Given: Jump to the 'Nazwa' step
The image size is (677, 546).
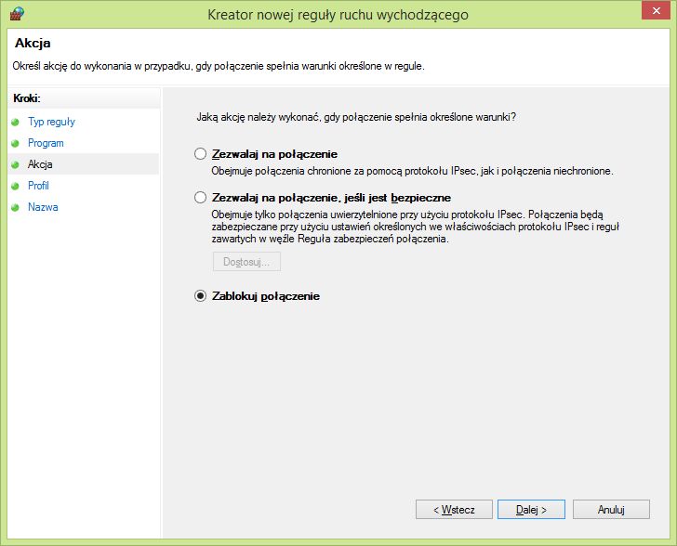Looking at the screenshot, I should click(43, 207).
